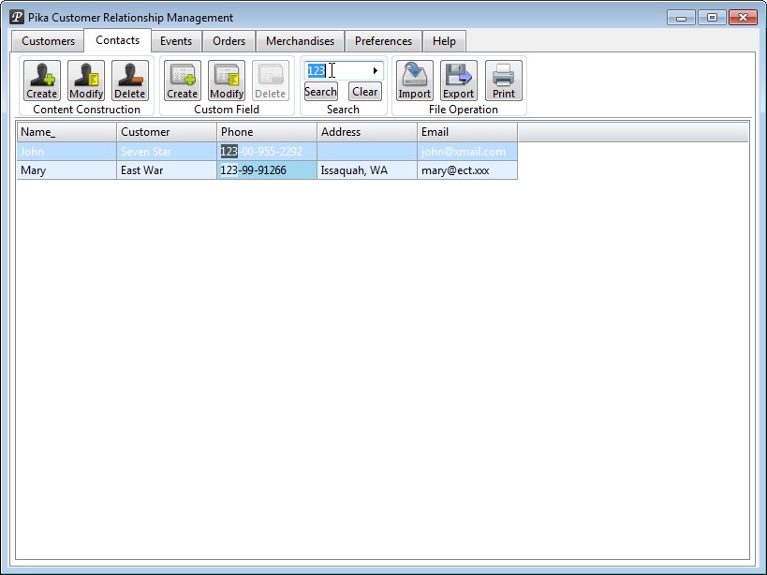Print the contacts list
Image resolution: width=767 pixels, height=575 pixels.
(504, 81)
